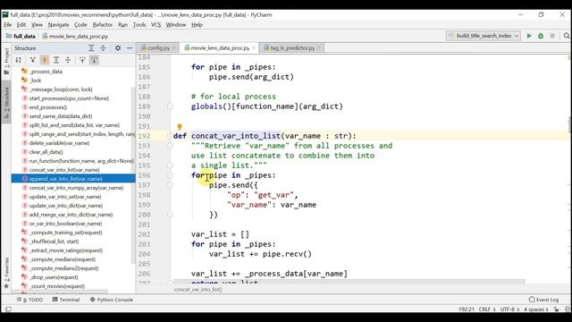Screen dimensions: 572x322
Task: Close the config.py tab
Action: (174, 47)
